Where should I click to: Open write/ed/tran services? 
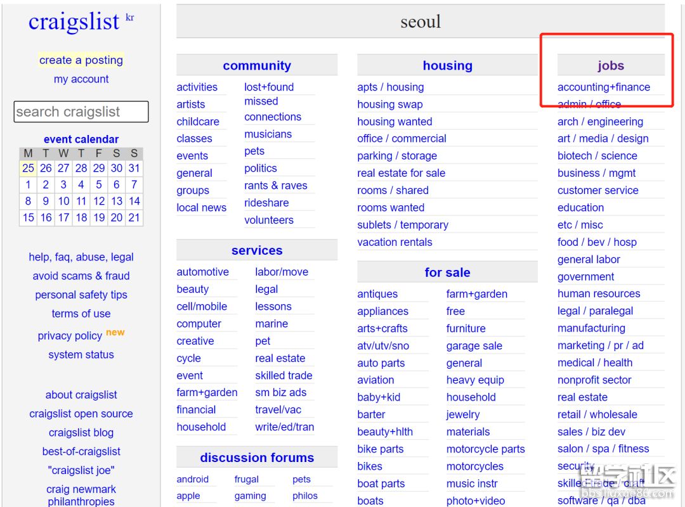tap(285, 427)
